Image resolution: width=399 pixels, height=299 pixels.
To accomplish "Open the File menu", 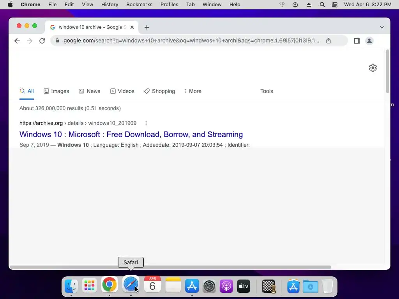I will pos(53,5).
